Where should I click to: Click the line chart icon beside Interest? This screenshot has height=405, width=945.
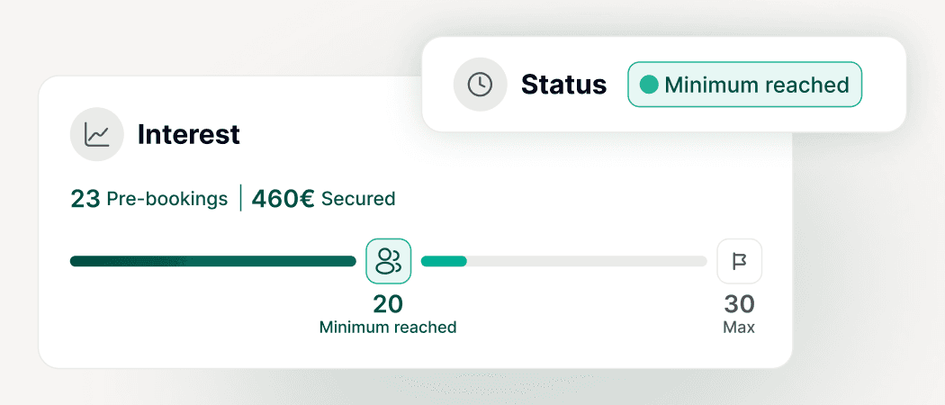pyautogui.click(x=97, y=135)
